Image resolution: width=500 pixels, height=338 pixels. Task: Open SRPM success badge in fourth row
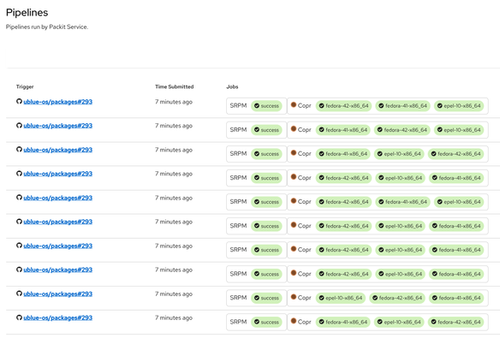point(266,178)
